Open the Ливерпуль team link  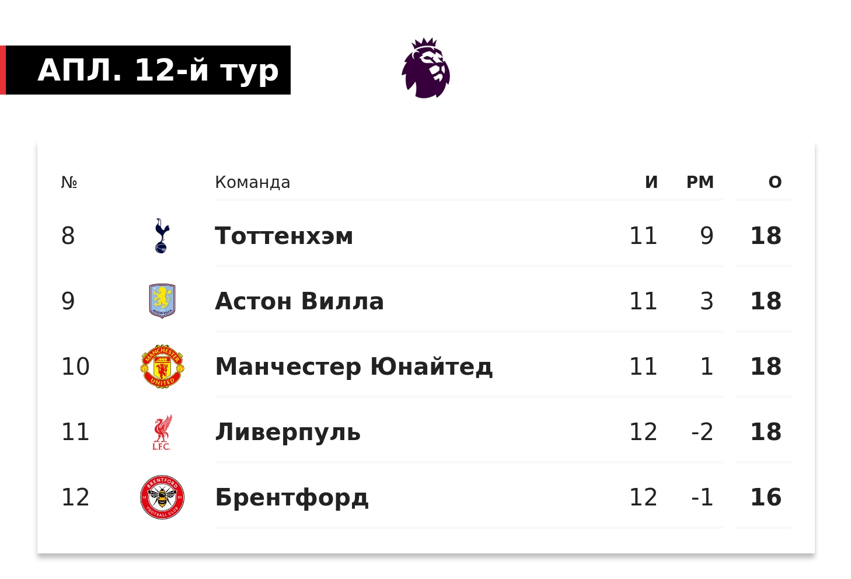coord(288,432)
